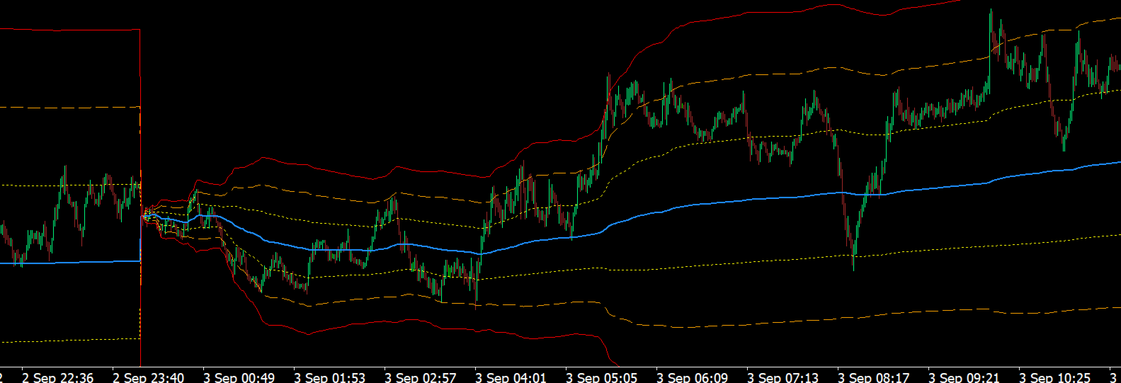Pick the 3 Sep 04:01 time marker
This screenshot has width=1121, height=383.
pyautogui.click(x=511, y=377)
